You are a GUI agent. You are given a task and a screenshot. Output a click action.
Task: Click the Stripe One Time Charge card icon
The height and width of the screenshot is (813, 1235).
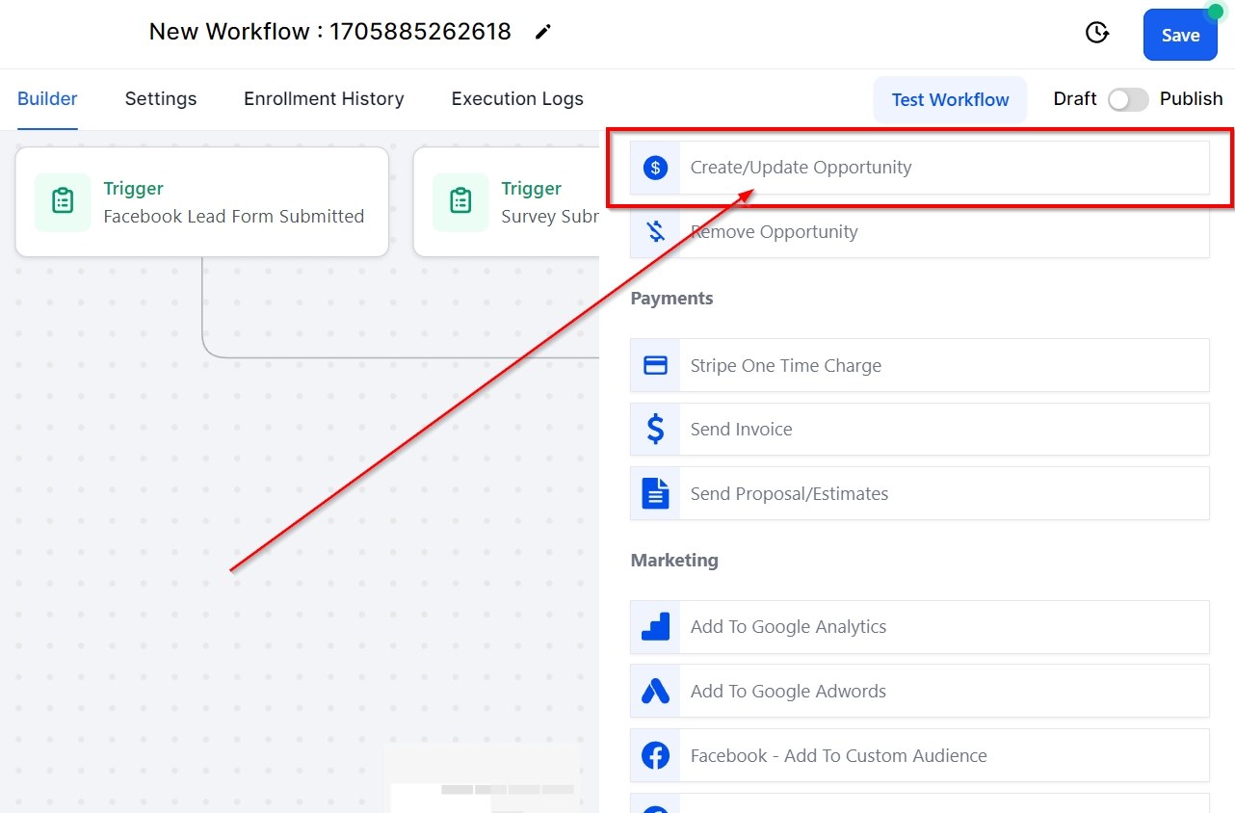point(655,366)
